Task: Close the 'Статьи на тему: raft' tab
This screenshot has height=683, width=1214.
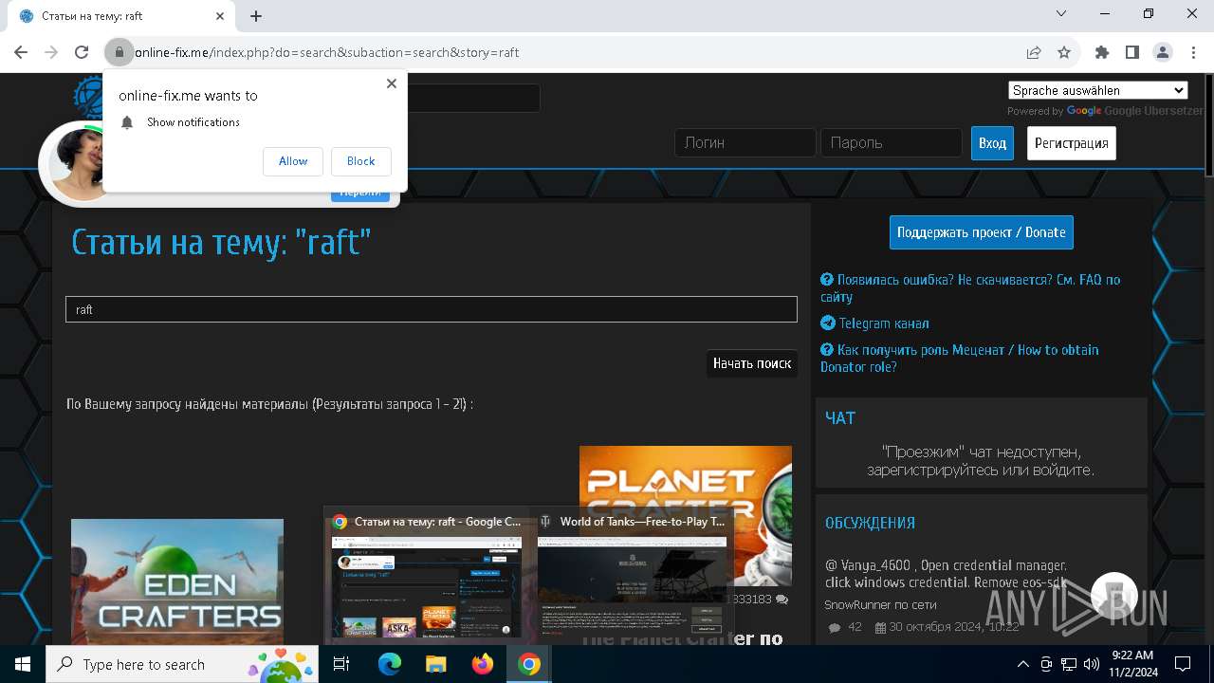Action: [220, 16]
